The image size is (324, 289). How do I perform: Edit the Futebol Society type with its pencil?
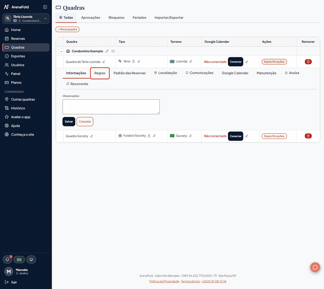(154, 135)
